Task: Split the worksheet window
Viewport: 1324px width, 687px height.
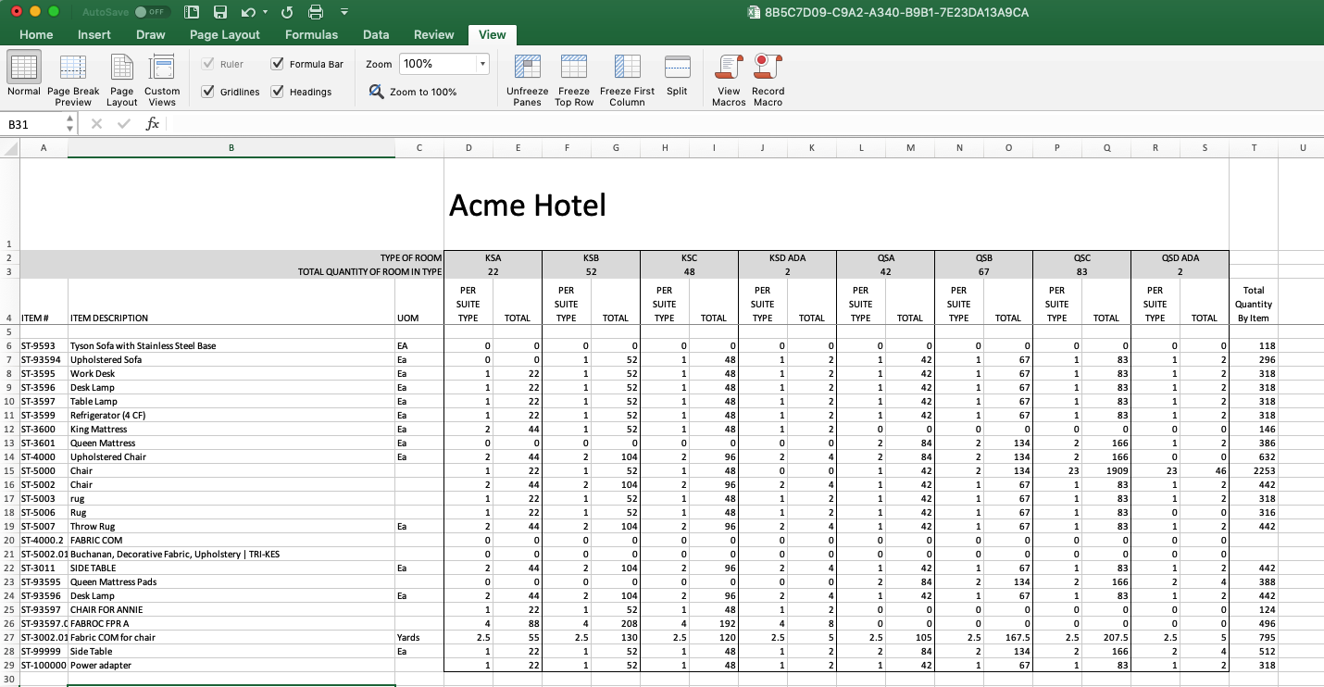Action: 677,76
